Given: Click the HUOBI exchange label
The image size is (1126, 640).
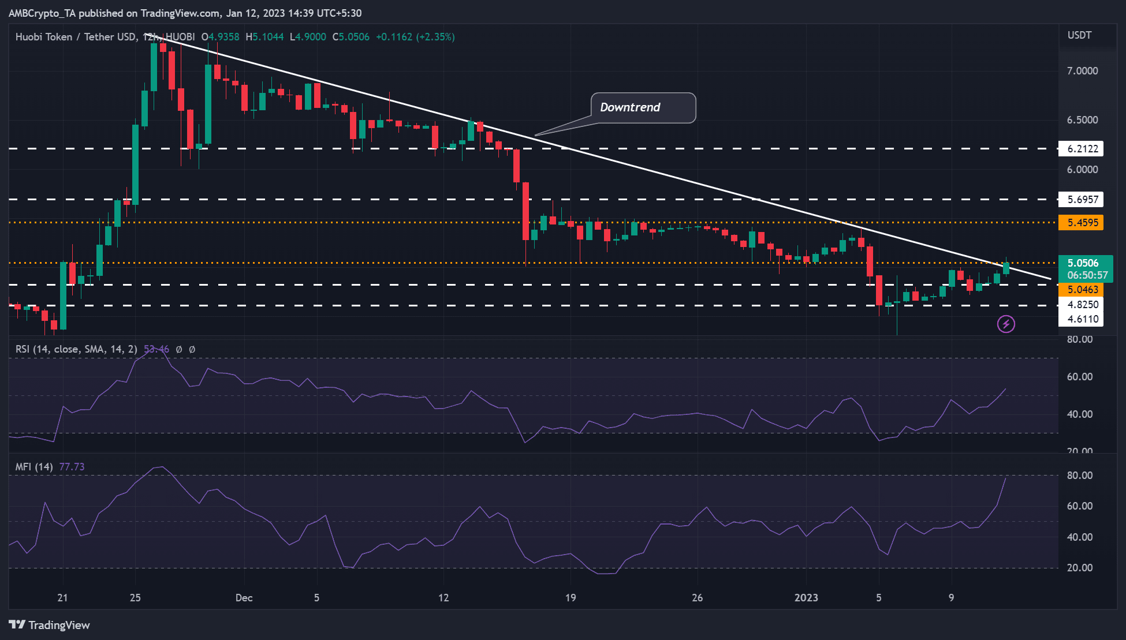Looking at the screenshot, I should pos(180,37).
